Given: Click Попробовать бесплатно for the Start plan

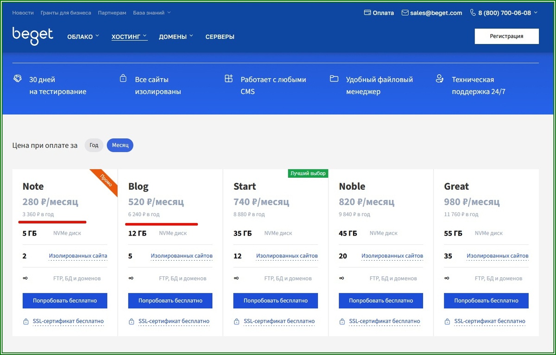Looking at the screenshot, I should pyautogui.click(x=276, y=300).
